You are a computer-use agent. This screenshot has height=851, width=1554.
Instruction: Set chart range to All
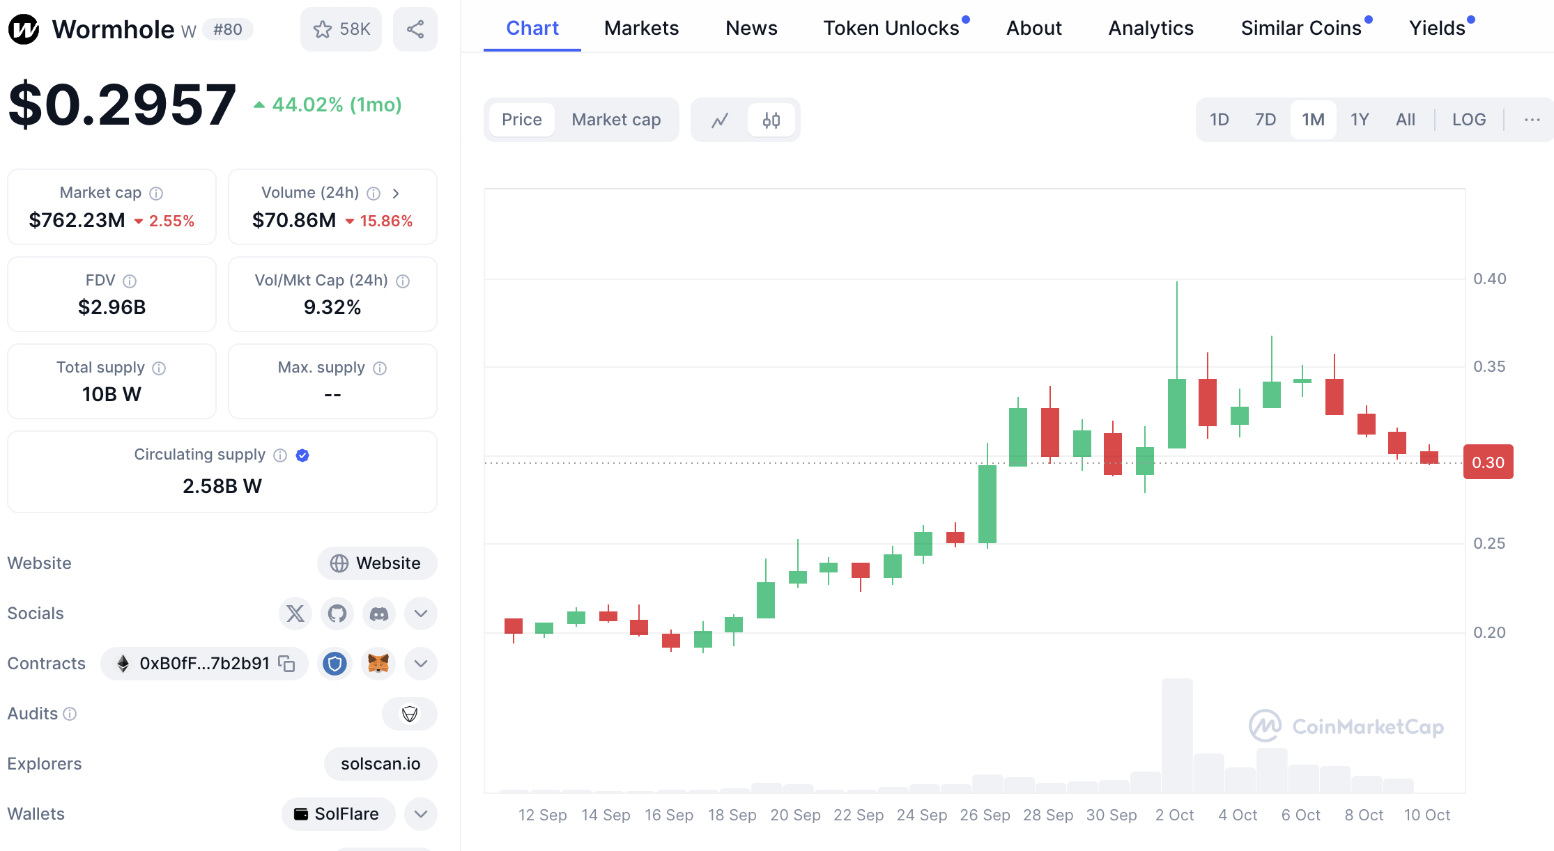coord(1406,120)
